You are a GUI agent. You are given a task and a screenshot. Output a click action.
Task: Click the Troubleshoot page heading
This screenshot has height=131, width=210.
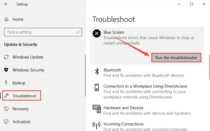point(114,19)
